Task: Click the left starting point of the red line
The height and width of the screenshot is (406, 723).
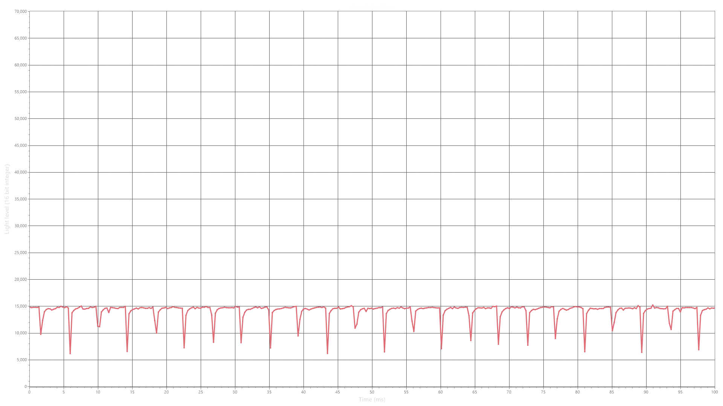Action: pos(30,308)
